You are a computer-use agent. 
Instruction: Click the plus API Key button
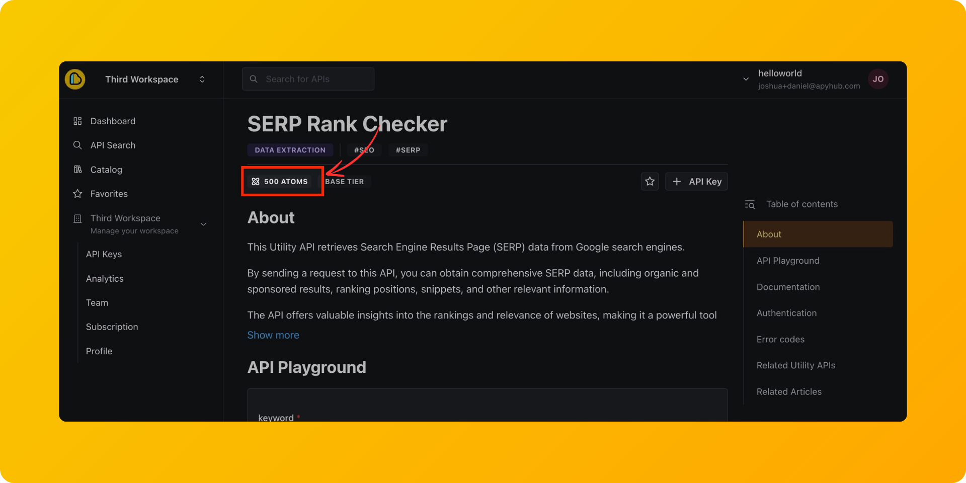coord(696,182)
